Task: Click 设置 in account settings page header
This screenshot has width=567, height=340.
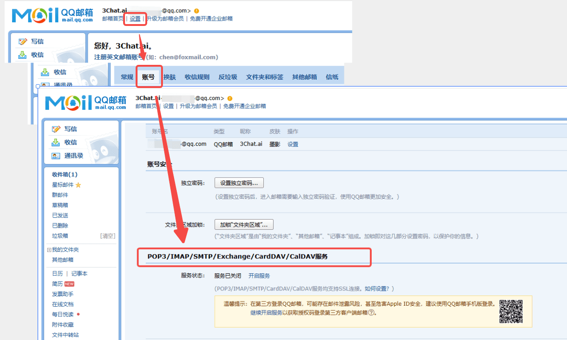Action: coord(168,106)
